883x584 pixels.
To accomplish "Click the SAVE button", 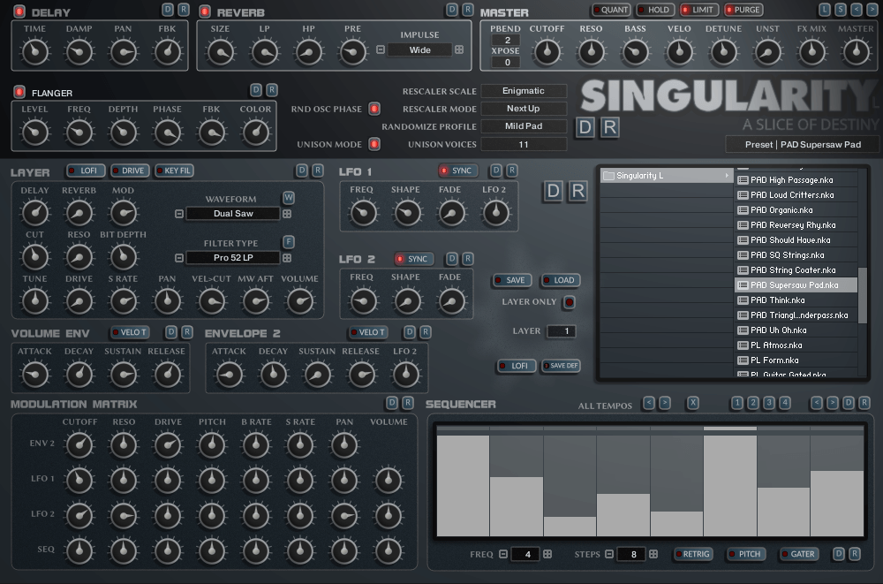I will pos(513,280).
